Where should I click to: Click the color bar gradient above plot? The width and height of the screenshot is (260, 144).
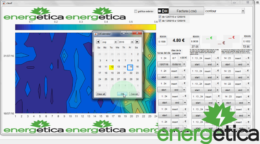(x=86, y=27)
